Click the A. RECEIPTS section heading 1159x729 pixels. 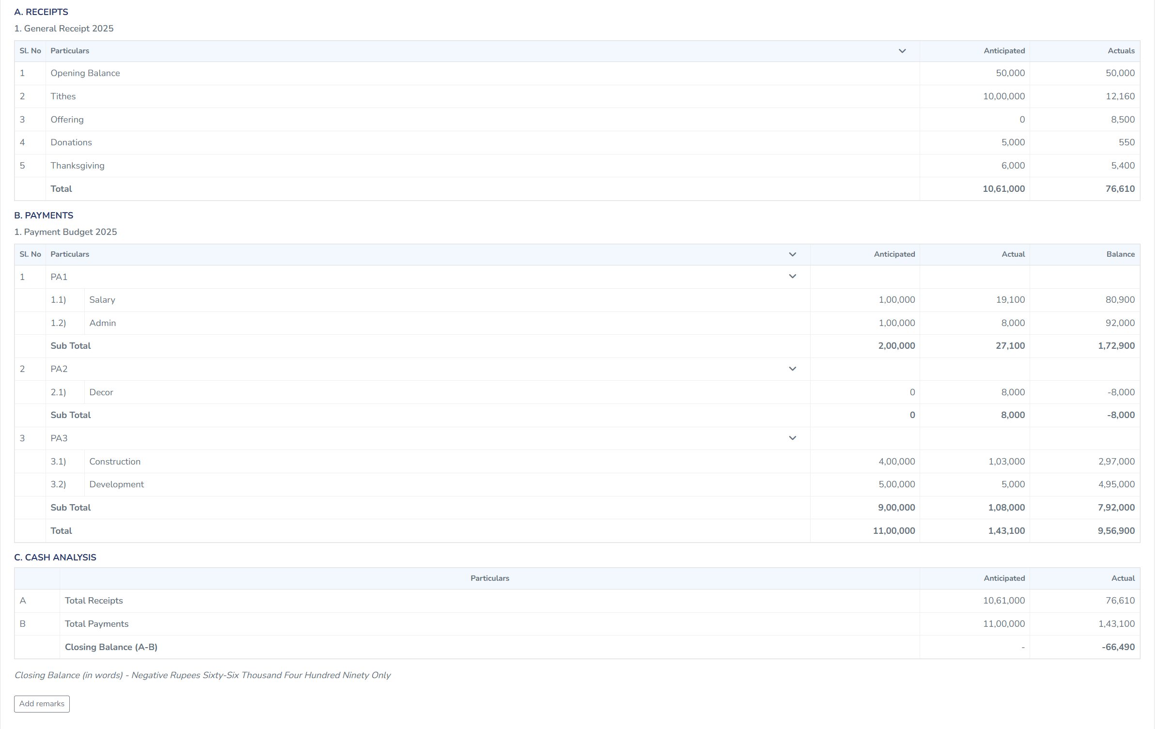click(x=41, y=12)
